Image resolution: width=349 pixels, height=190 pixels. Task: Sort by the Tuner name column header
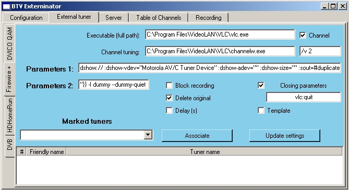tap(204, 152)
